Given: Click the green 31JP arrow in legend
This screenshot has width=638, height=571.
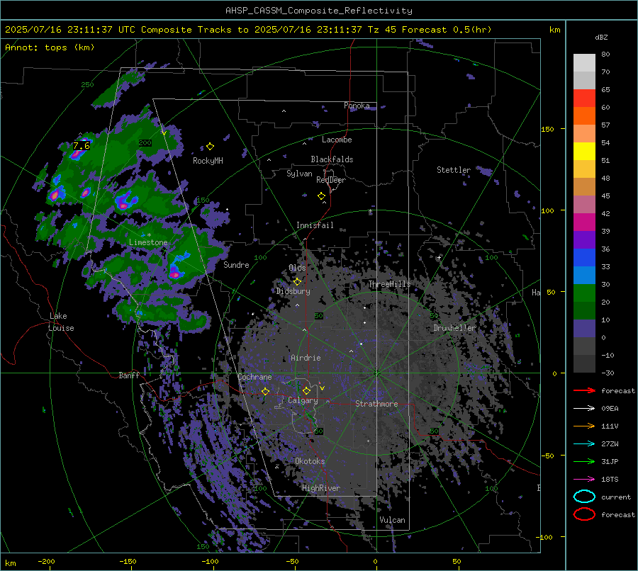Looking at the screenshot, I should click(584, 462).
